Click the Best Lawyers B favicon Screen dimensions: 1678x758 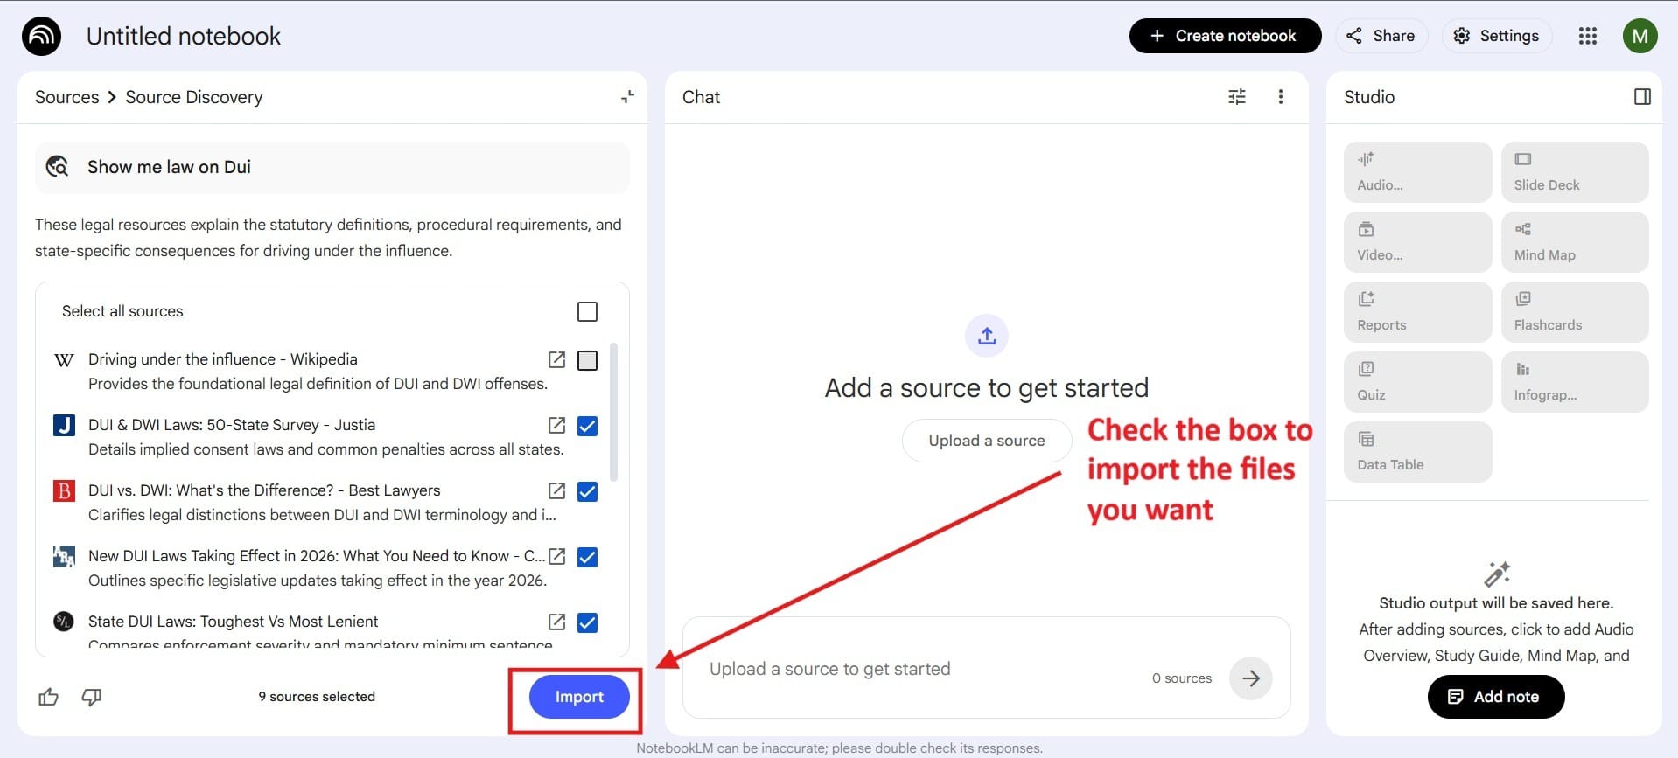click(x=64, y=490)
